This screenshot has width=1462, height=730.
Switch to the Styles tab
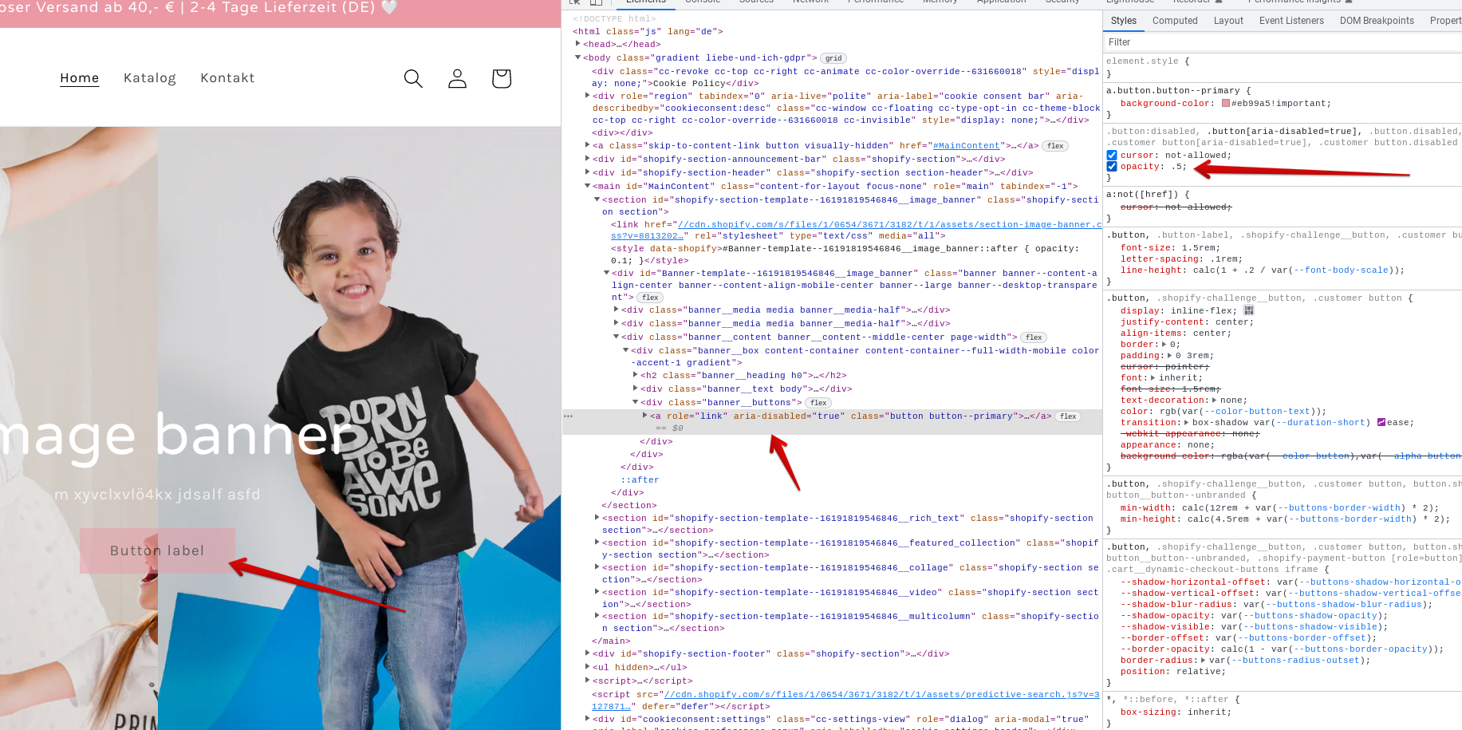click(x=1123, y=21)
